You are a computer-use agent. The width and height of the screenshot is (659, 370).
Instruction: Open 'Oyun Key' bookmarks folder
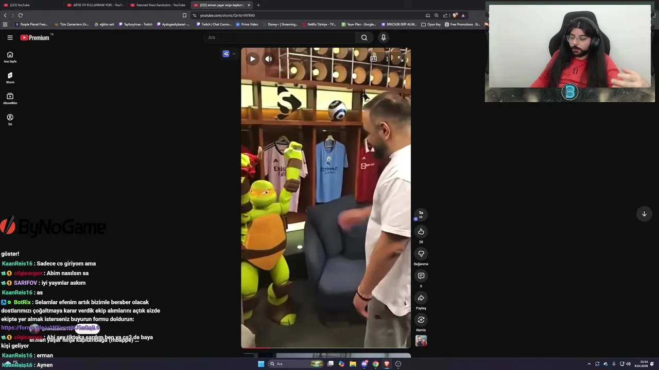(431, 24)
